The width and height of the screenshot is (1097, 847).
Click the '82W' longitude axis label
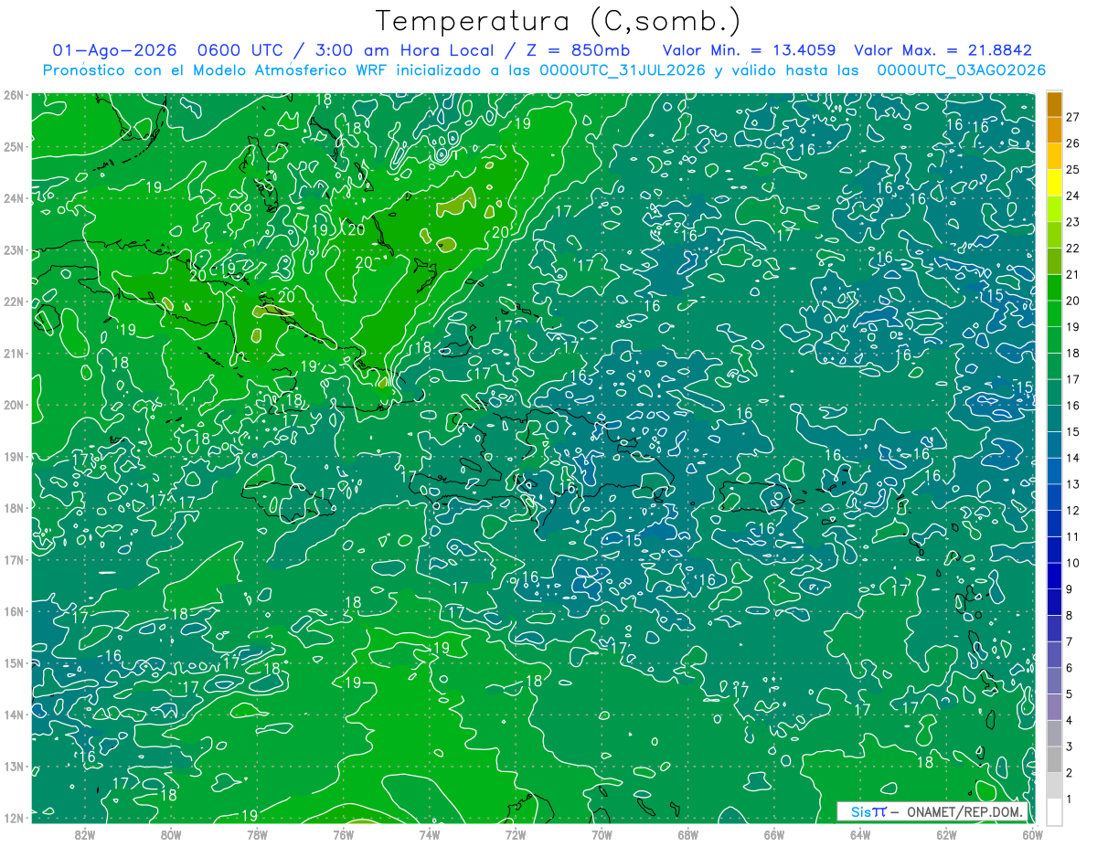point(85,834)
